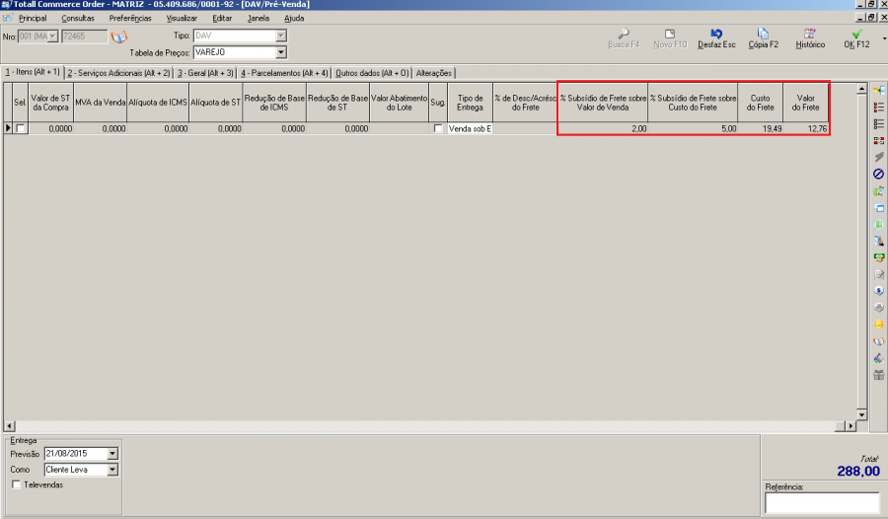Switch to the 3 - Geral tab
This screenshot has height=519, width=888.
(205, 72)
